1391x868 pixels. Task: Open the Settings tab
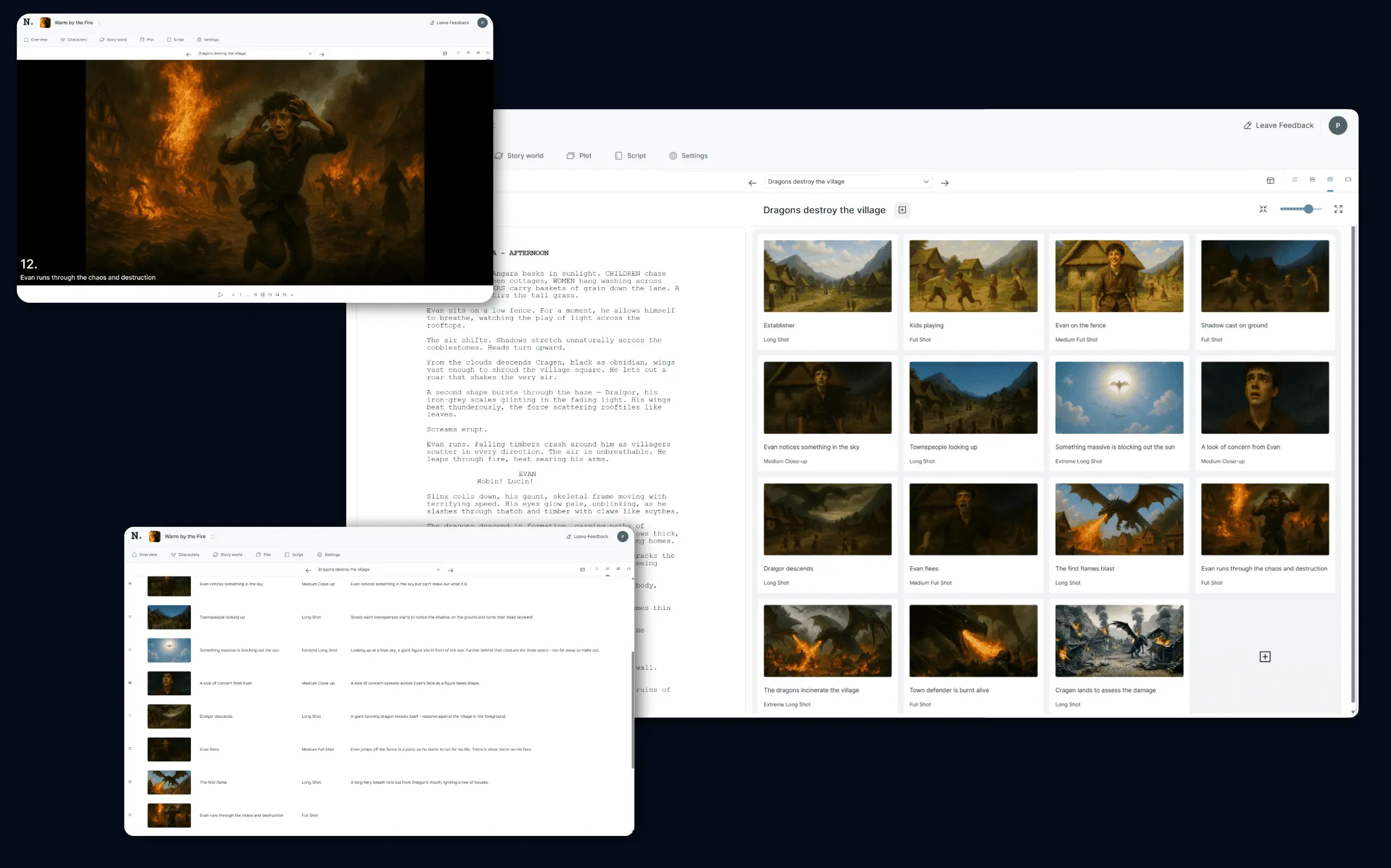point(689,155)
